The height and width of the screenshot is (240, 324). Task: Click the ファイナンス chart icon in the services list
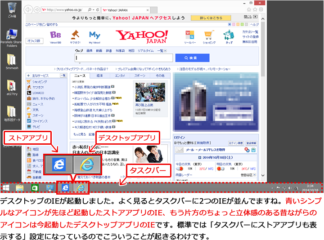[x=29, y=121]
